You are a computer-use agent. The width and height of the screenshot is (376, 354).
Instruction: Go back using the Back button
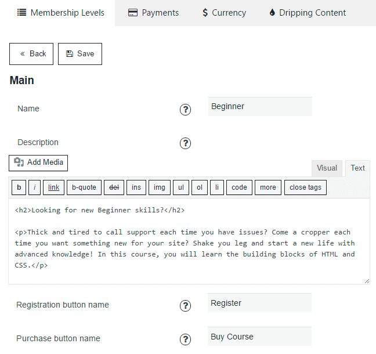(31, 54)
